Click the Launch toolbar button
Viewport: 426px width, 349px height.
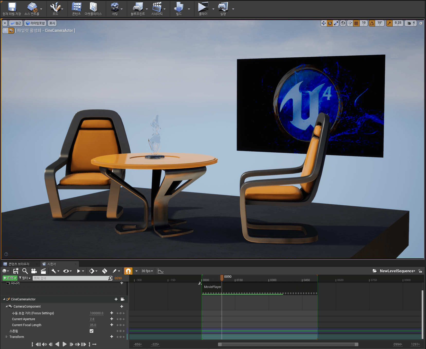[x=223, y=9]
